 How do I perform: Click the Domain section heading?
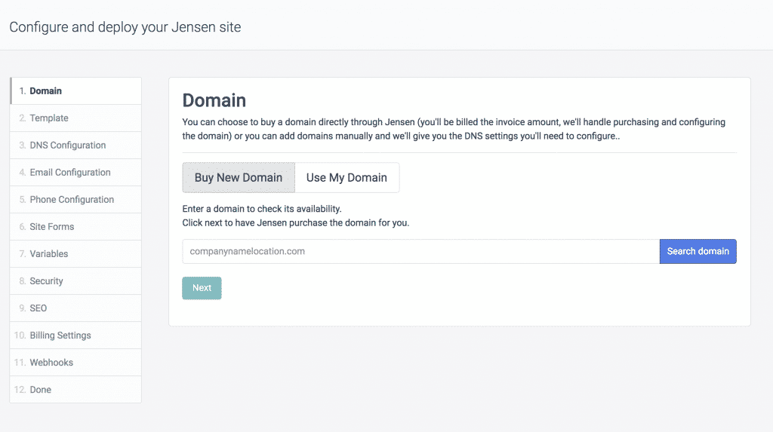pos(214,100)
